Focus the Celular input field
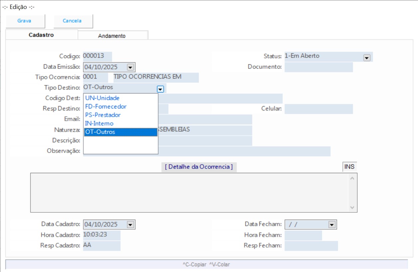The height and width of the screenshot is (272, 418). [x=318, y=109]
